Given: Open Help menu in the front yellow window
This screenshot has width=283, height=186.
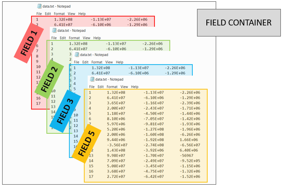Looking at the screenshot, I should coord(135,87).
